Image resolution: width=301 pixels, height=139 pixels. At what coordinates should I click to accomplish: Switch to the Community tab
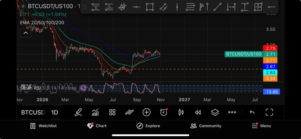click(x=206, y=126)
